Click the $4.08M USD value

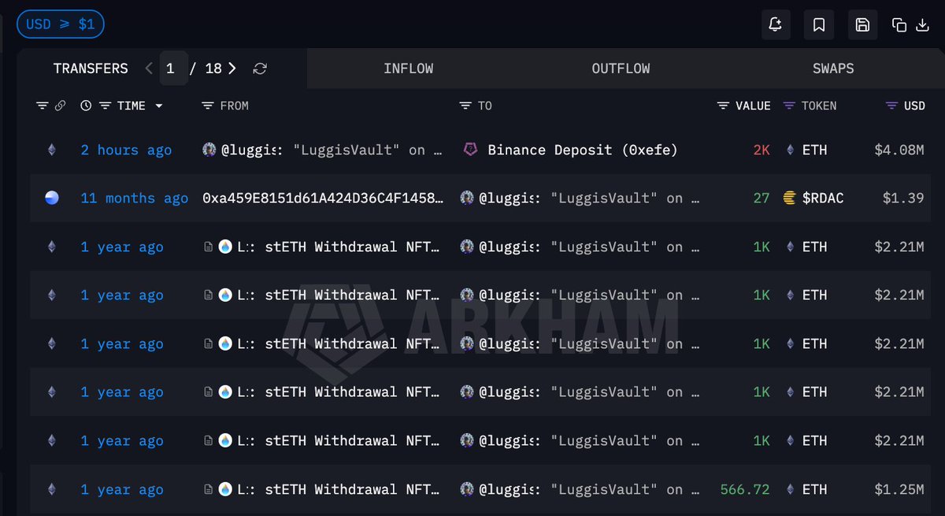tap(899, 150)
